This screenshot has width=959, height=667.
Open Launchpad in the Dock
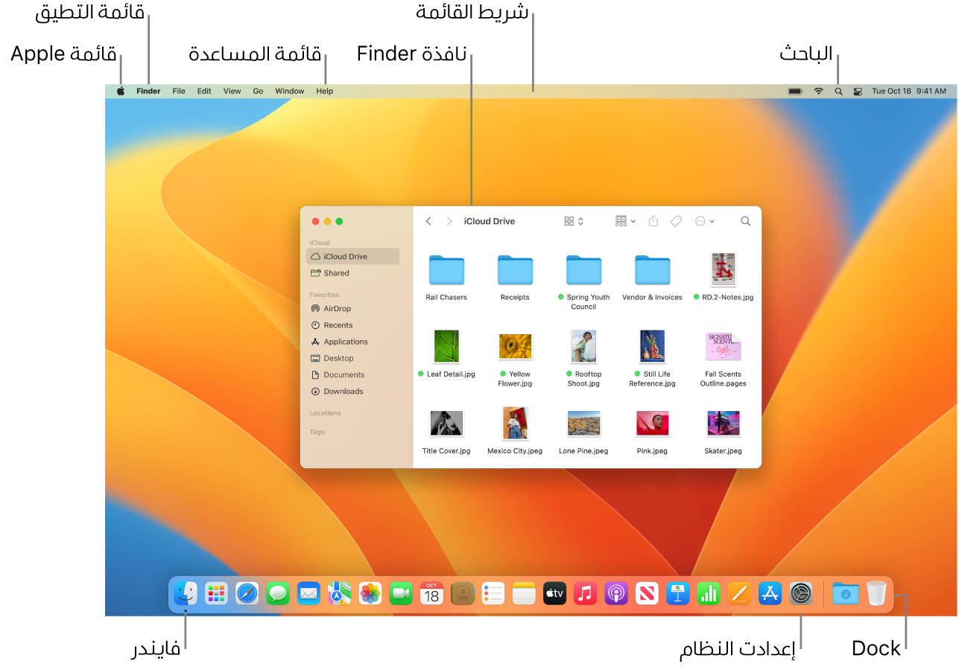[216, 593]
